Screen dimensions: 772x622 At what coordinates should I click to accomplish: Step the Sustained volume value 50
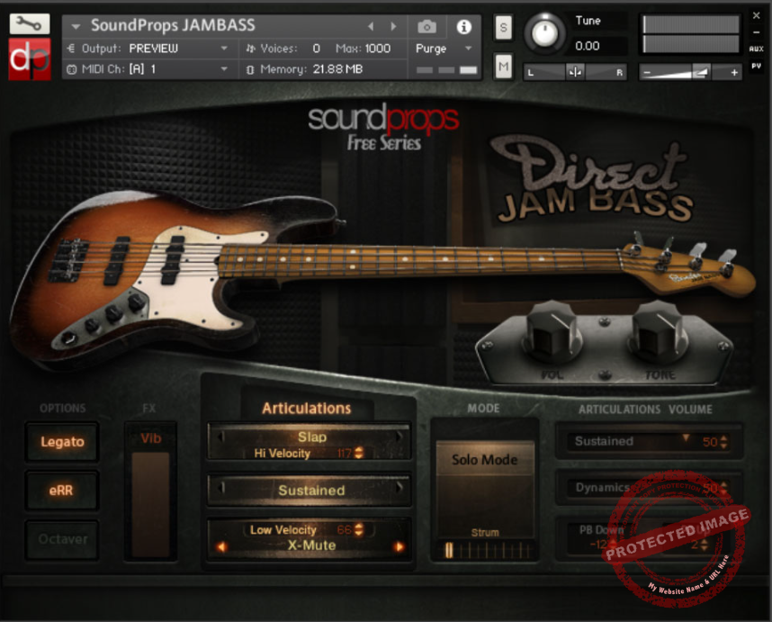(x=723, y=442)
